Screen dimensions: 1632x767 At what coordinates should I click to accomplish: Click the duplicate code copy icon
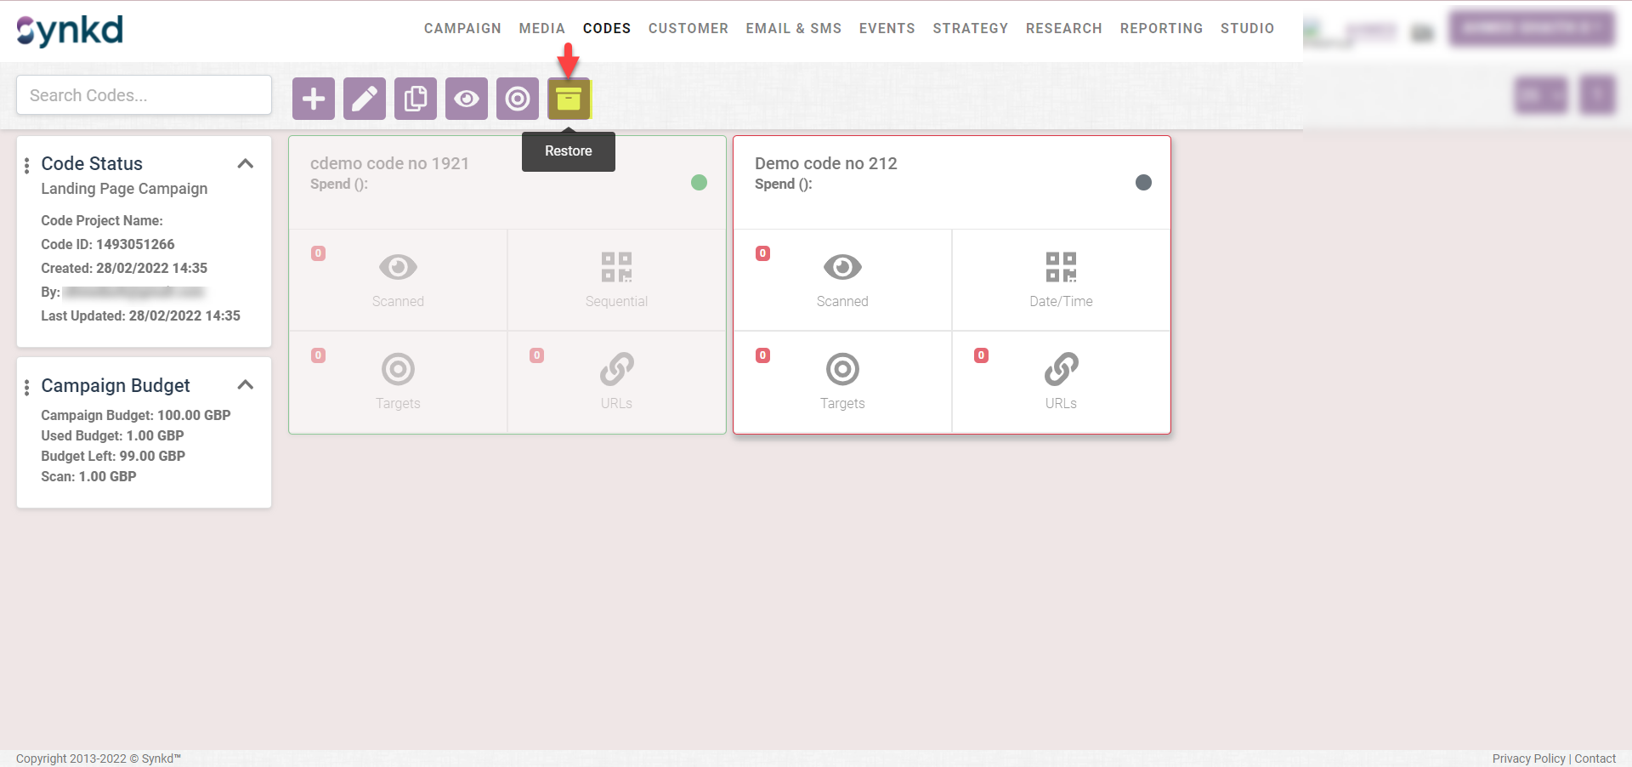415,99
